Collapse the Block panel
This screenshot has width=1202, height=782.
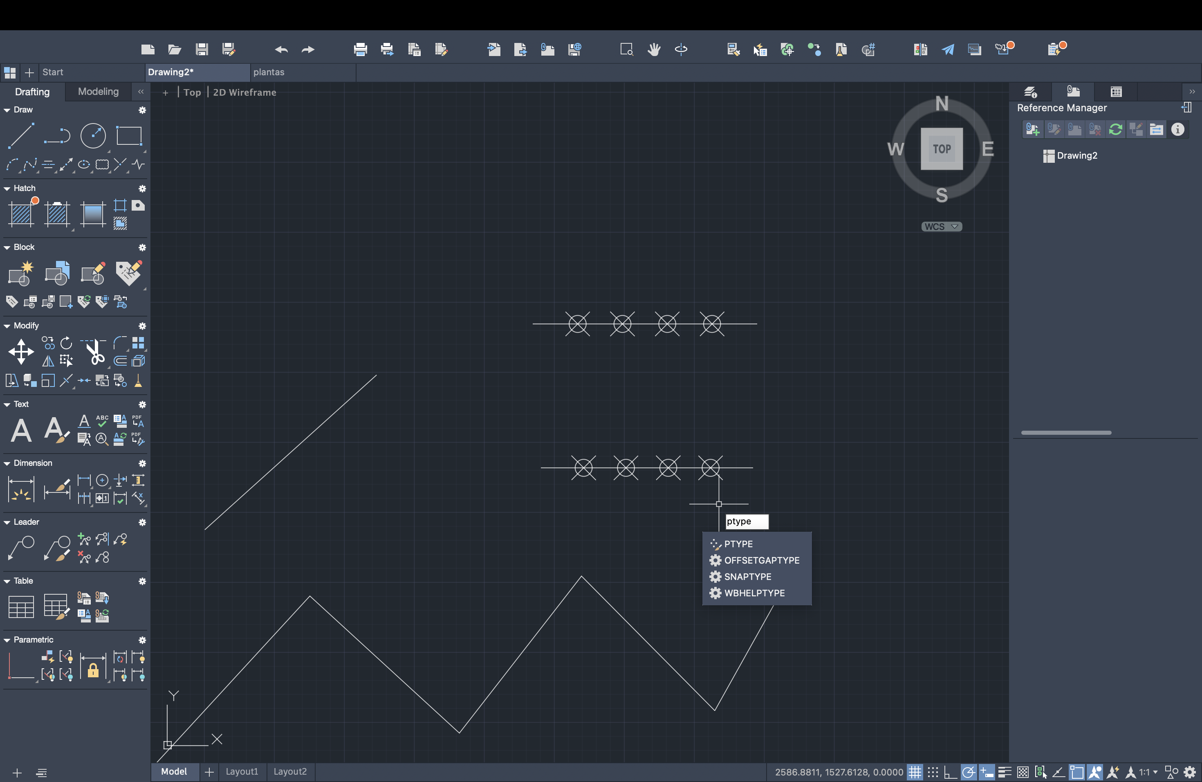pyautogui.click(x=7, y=247)
